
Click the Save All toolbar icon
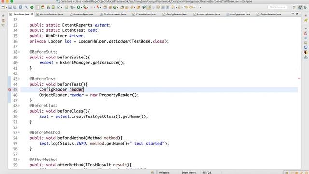tap(15, 7)
